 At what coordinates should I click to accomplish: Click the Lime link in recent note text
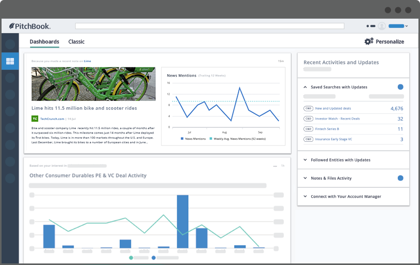point(88,61)
